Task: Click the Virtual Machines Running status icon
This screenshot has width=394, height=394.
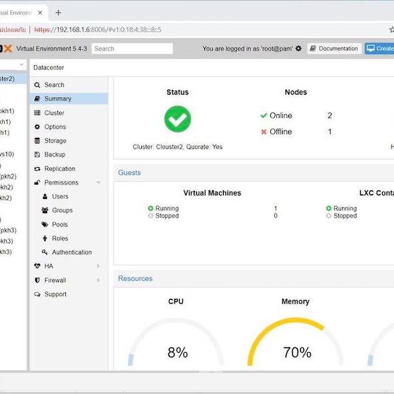Action: (x=150, y=208)
